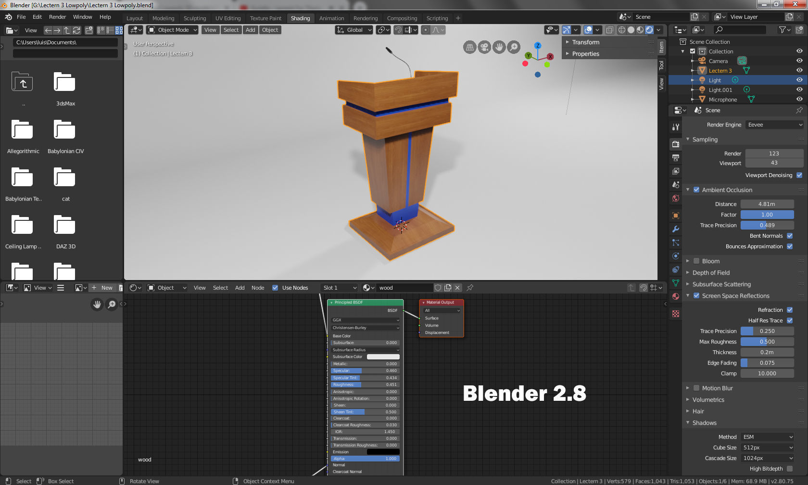Click the file browser parent directory arrow
Image resolution: width=808 pixels, height=485 pixels.
tap(67, 30)
